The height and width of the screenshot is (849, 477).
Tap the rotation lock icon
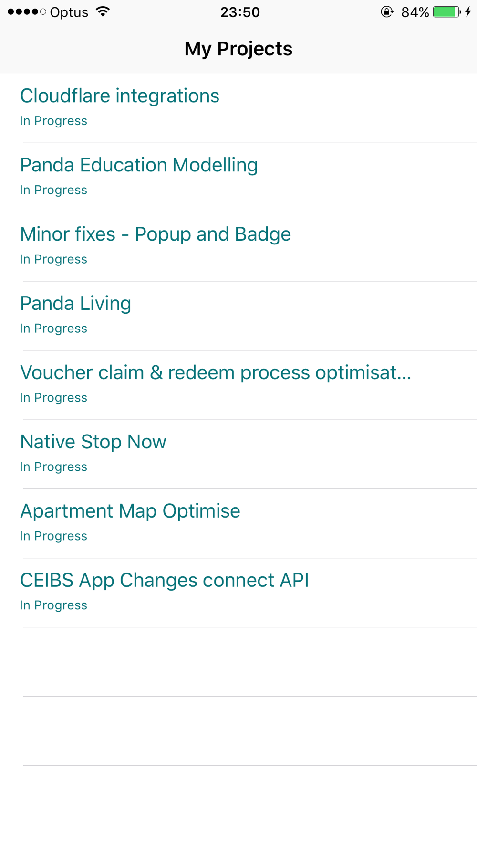pos(387,12)
